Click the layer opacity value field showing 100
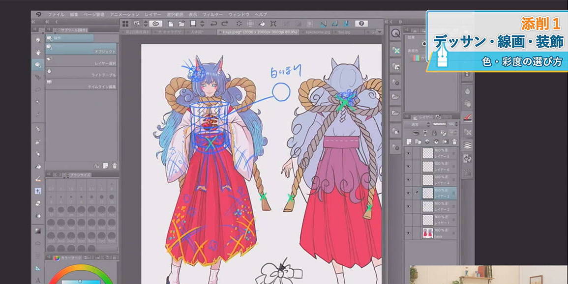The height and width of the screenshot is (284, 568). pyautogui.click(x=452, y=124)
